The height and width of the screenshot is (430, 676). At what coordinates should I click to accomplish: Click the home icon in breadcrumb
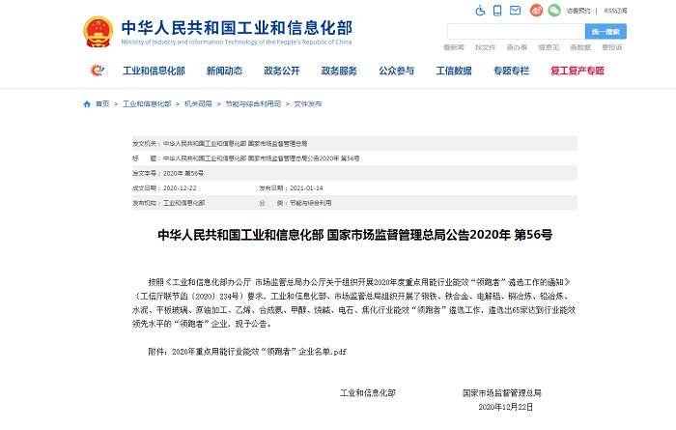(87, 103)
